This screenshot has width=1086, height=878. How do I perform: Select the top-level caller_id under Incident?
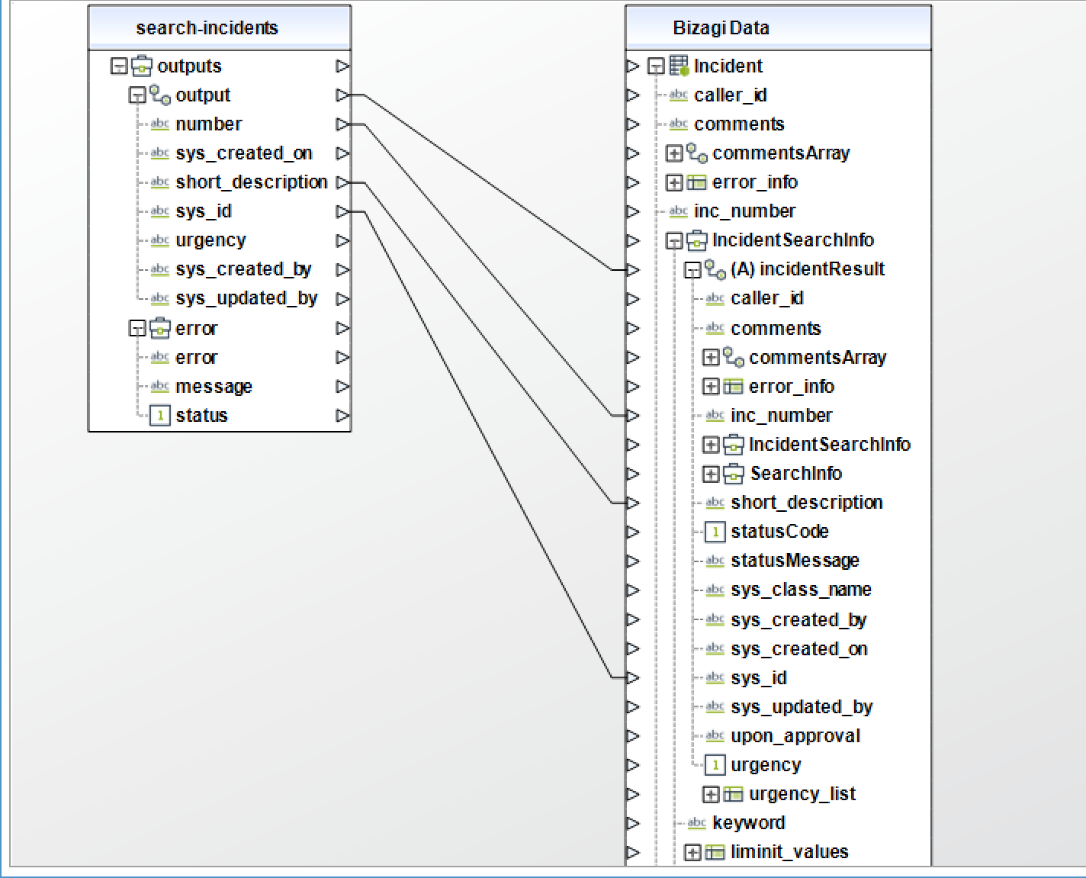[x=731, y=95]
